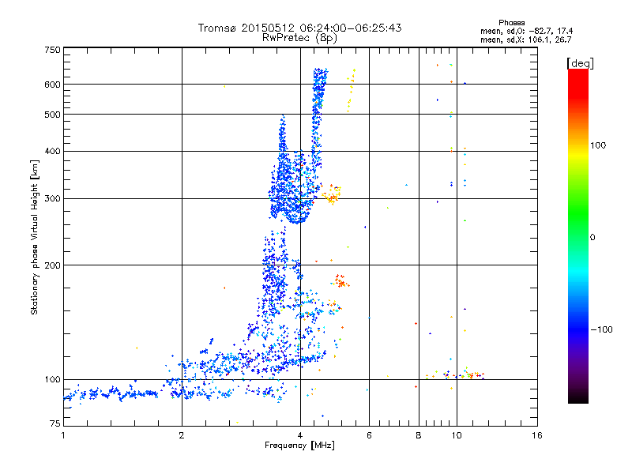
Task: Click the orange-red echo cluster near 5 MHz, 180 km
Action: (341, 281)
